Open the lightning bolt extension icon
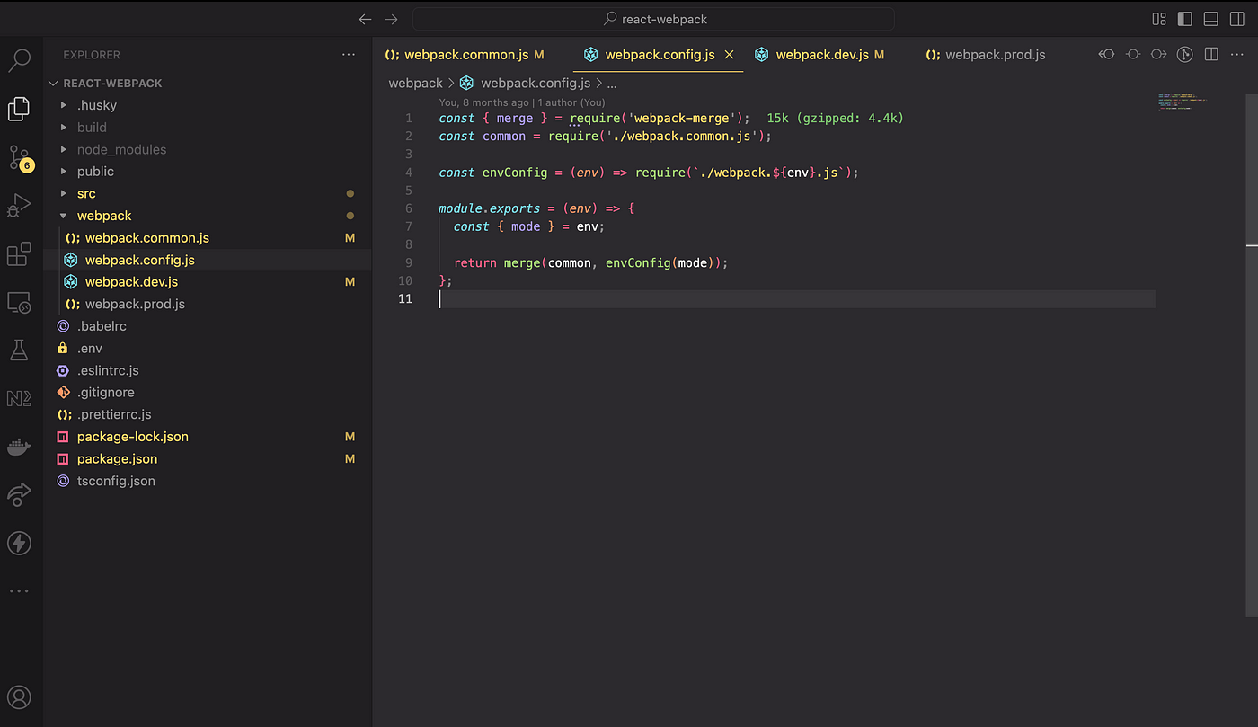Viewport: 1258px width, 727px height. point(19,543)
